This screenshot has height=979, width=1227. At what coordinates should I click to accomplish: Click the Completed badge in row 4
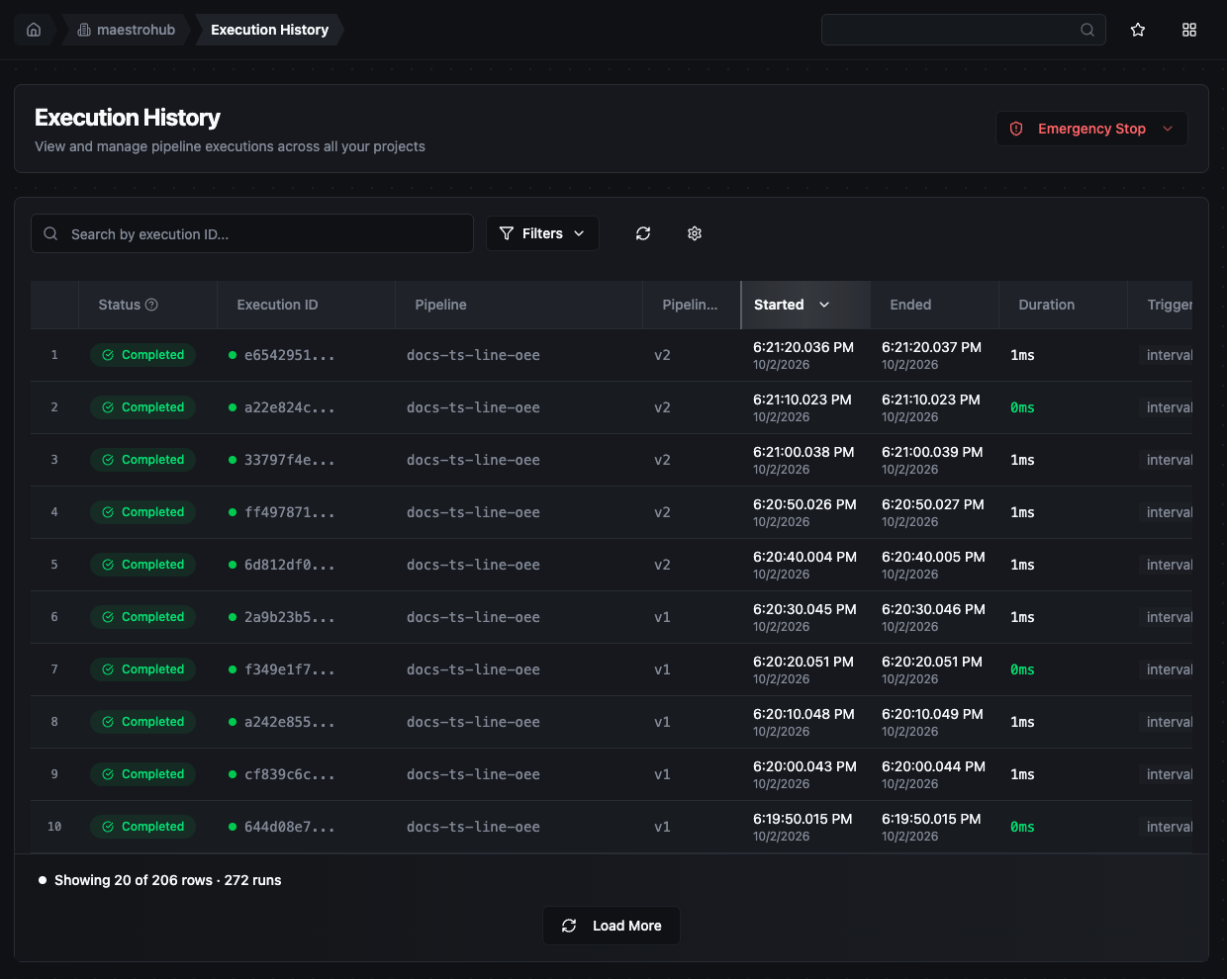coord(142,512)
